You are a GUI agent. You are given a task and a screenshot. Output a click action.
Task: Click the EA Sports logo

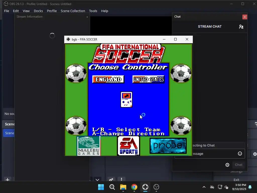pyautogui.click(x=128, y=146)
